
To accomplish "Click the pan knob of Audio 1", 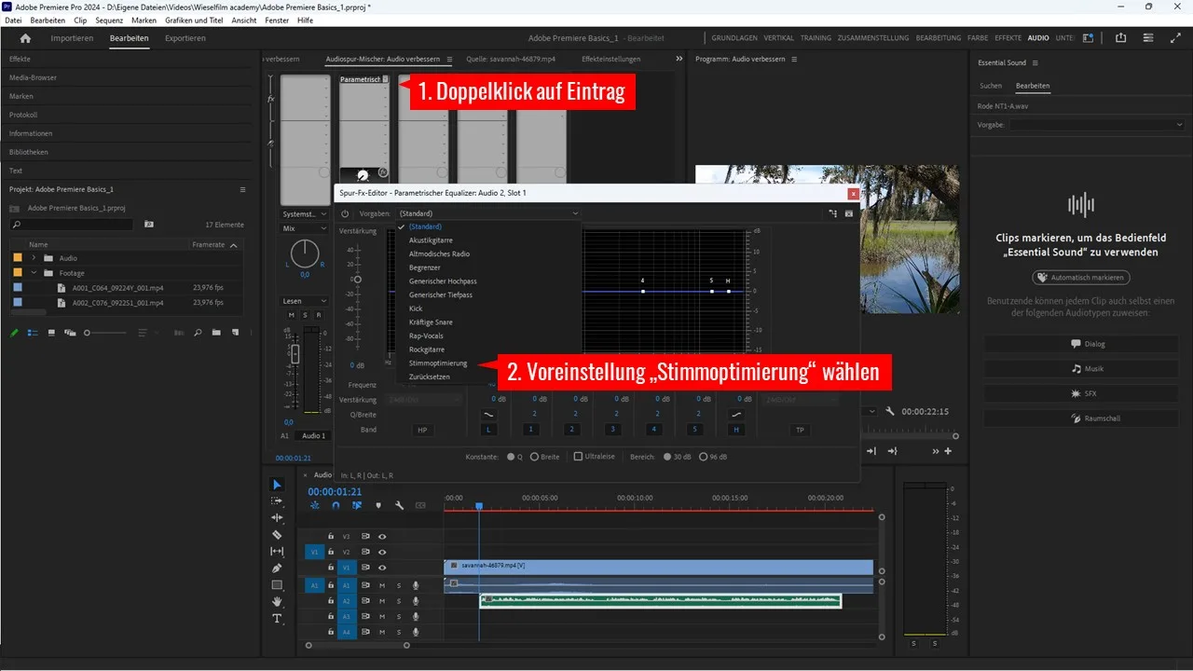I will pos(305,253).
